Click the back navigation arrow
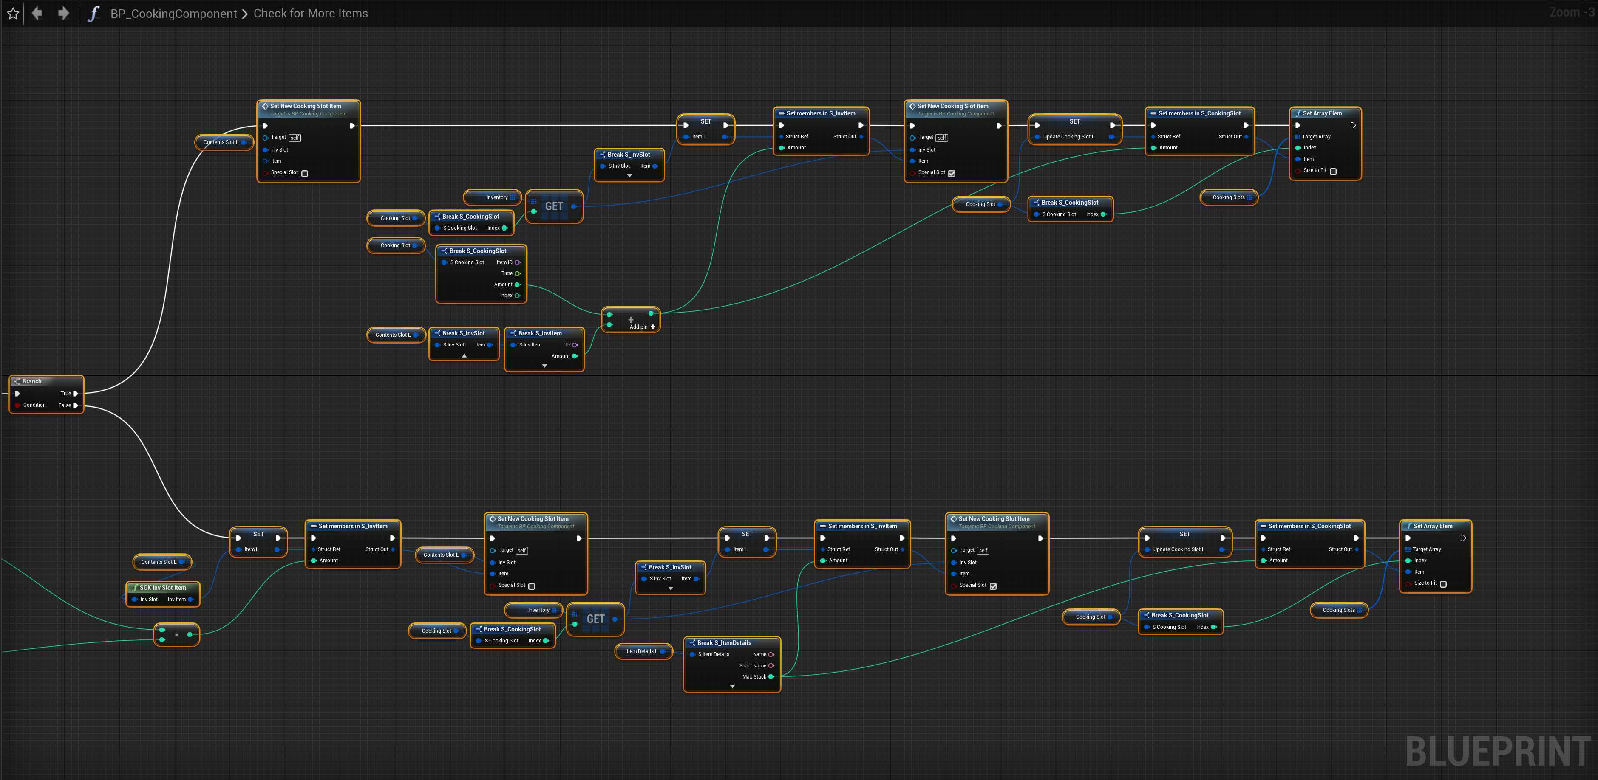1598x780 pixels. [37, 13]
